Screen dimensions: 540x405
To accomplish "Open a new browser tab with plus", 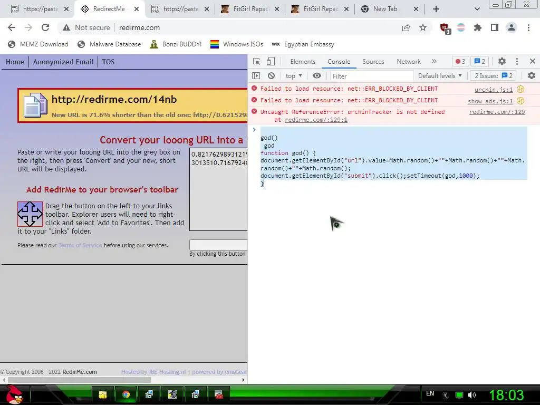I will (436, 9).
